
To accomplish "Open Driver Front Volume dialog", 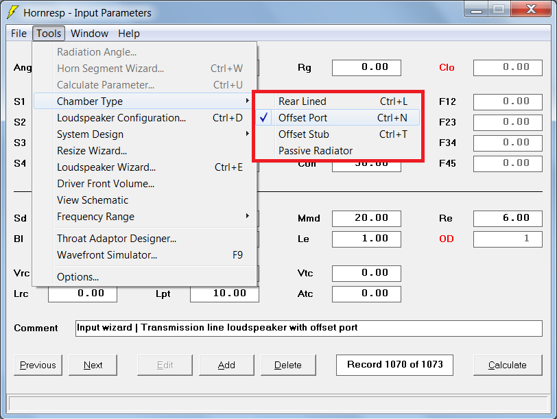I will 145,184.
